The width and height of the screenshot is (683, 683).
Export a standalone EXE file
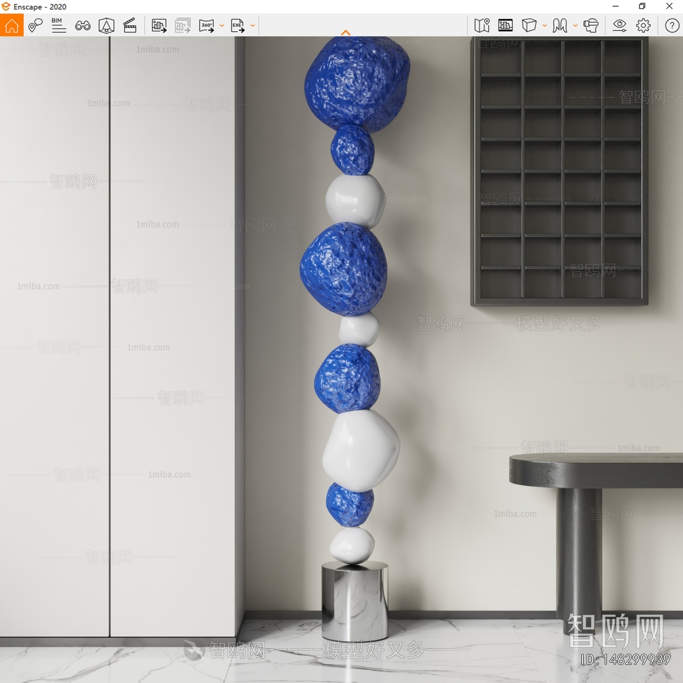click(x=238, y=26)
